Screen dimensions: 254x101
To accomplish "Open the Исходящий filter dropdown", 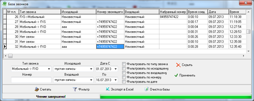I will (91, 69).
